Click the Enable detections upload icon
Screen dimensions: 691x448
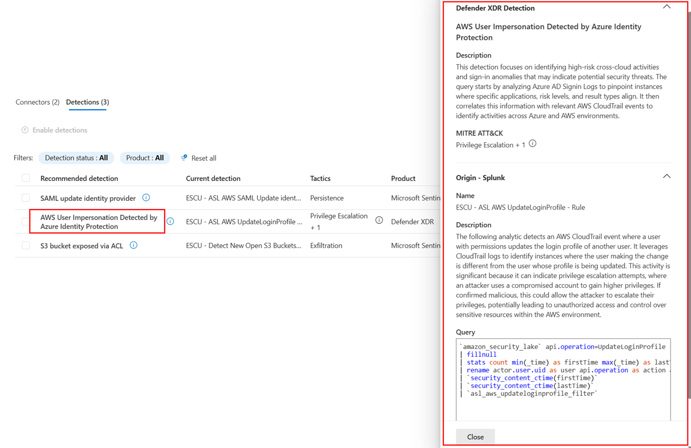click(25, 130)
